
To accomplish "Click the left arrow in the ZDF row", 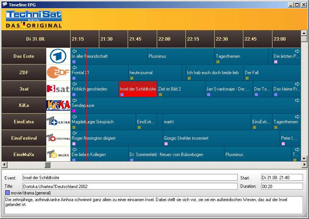I will tap(74, 68).
